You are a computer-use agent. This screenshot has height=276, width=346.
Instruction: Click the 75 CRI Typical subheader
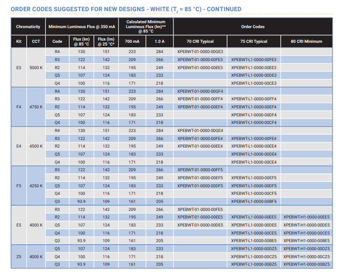[x=254, y=41]
